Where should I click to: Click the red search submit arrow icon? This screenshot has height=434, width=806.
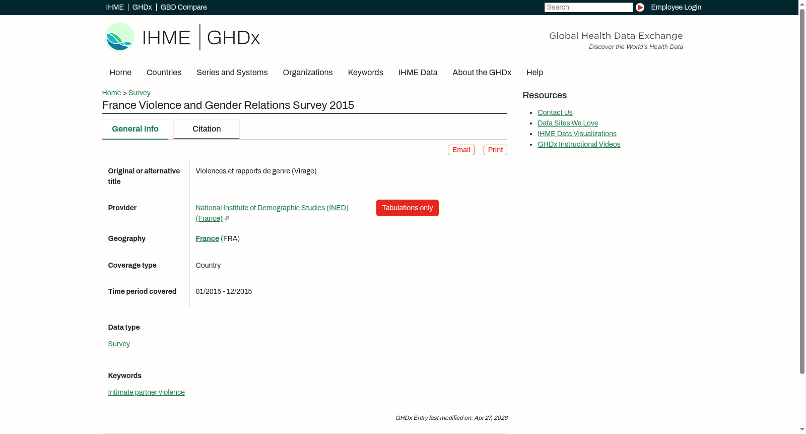[640, 7]
